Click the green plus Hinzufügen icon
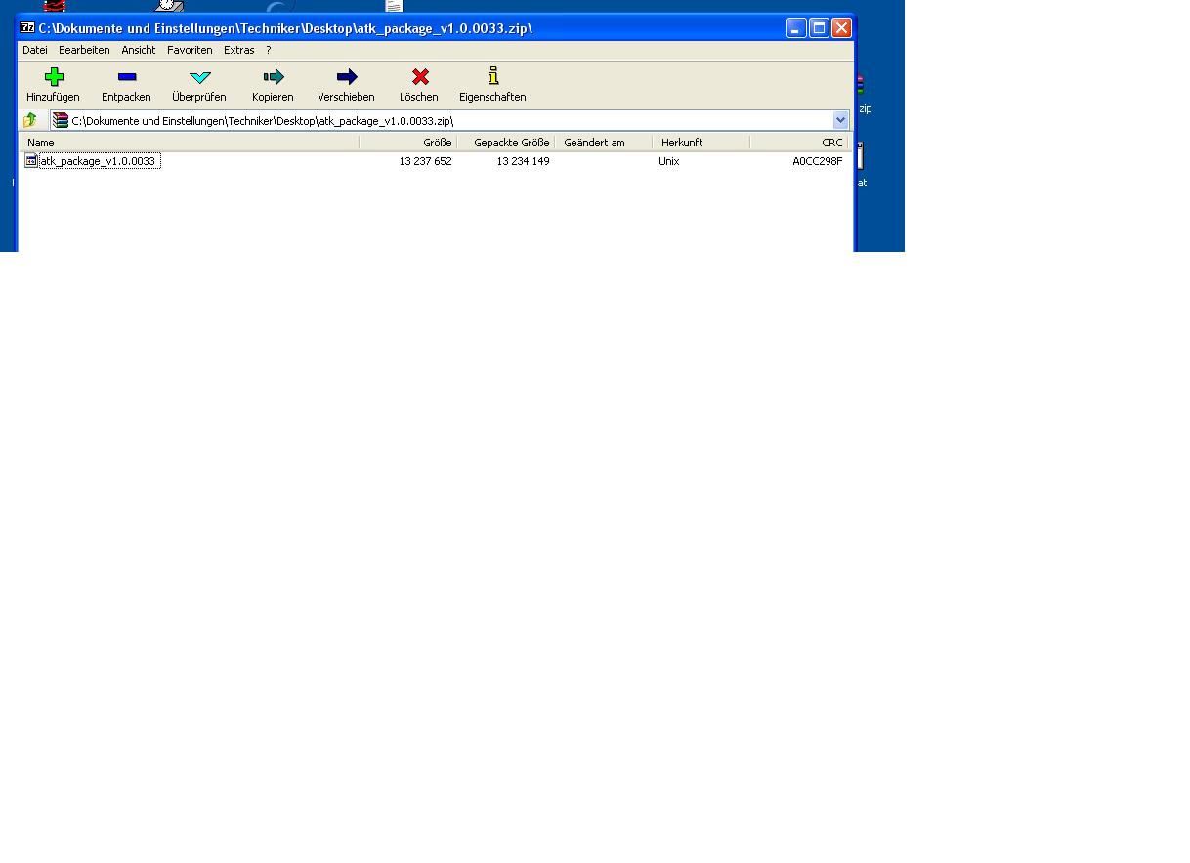This screenshot has height=863, width=1190. point(54,77)
